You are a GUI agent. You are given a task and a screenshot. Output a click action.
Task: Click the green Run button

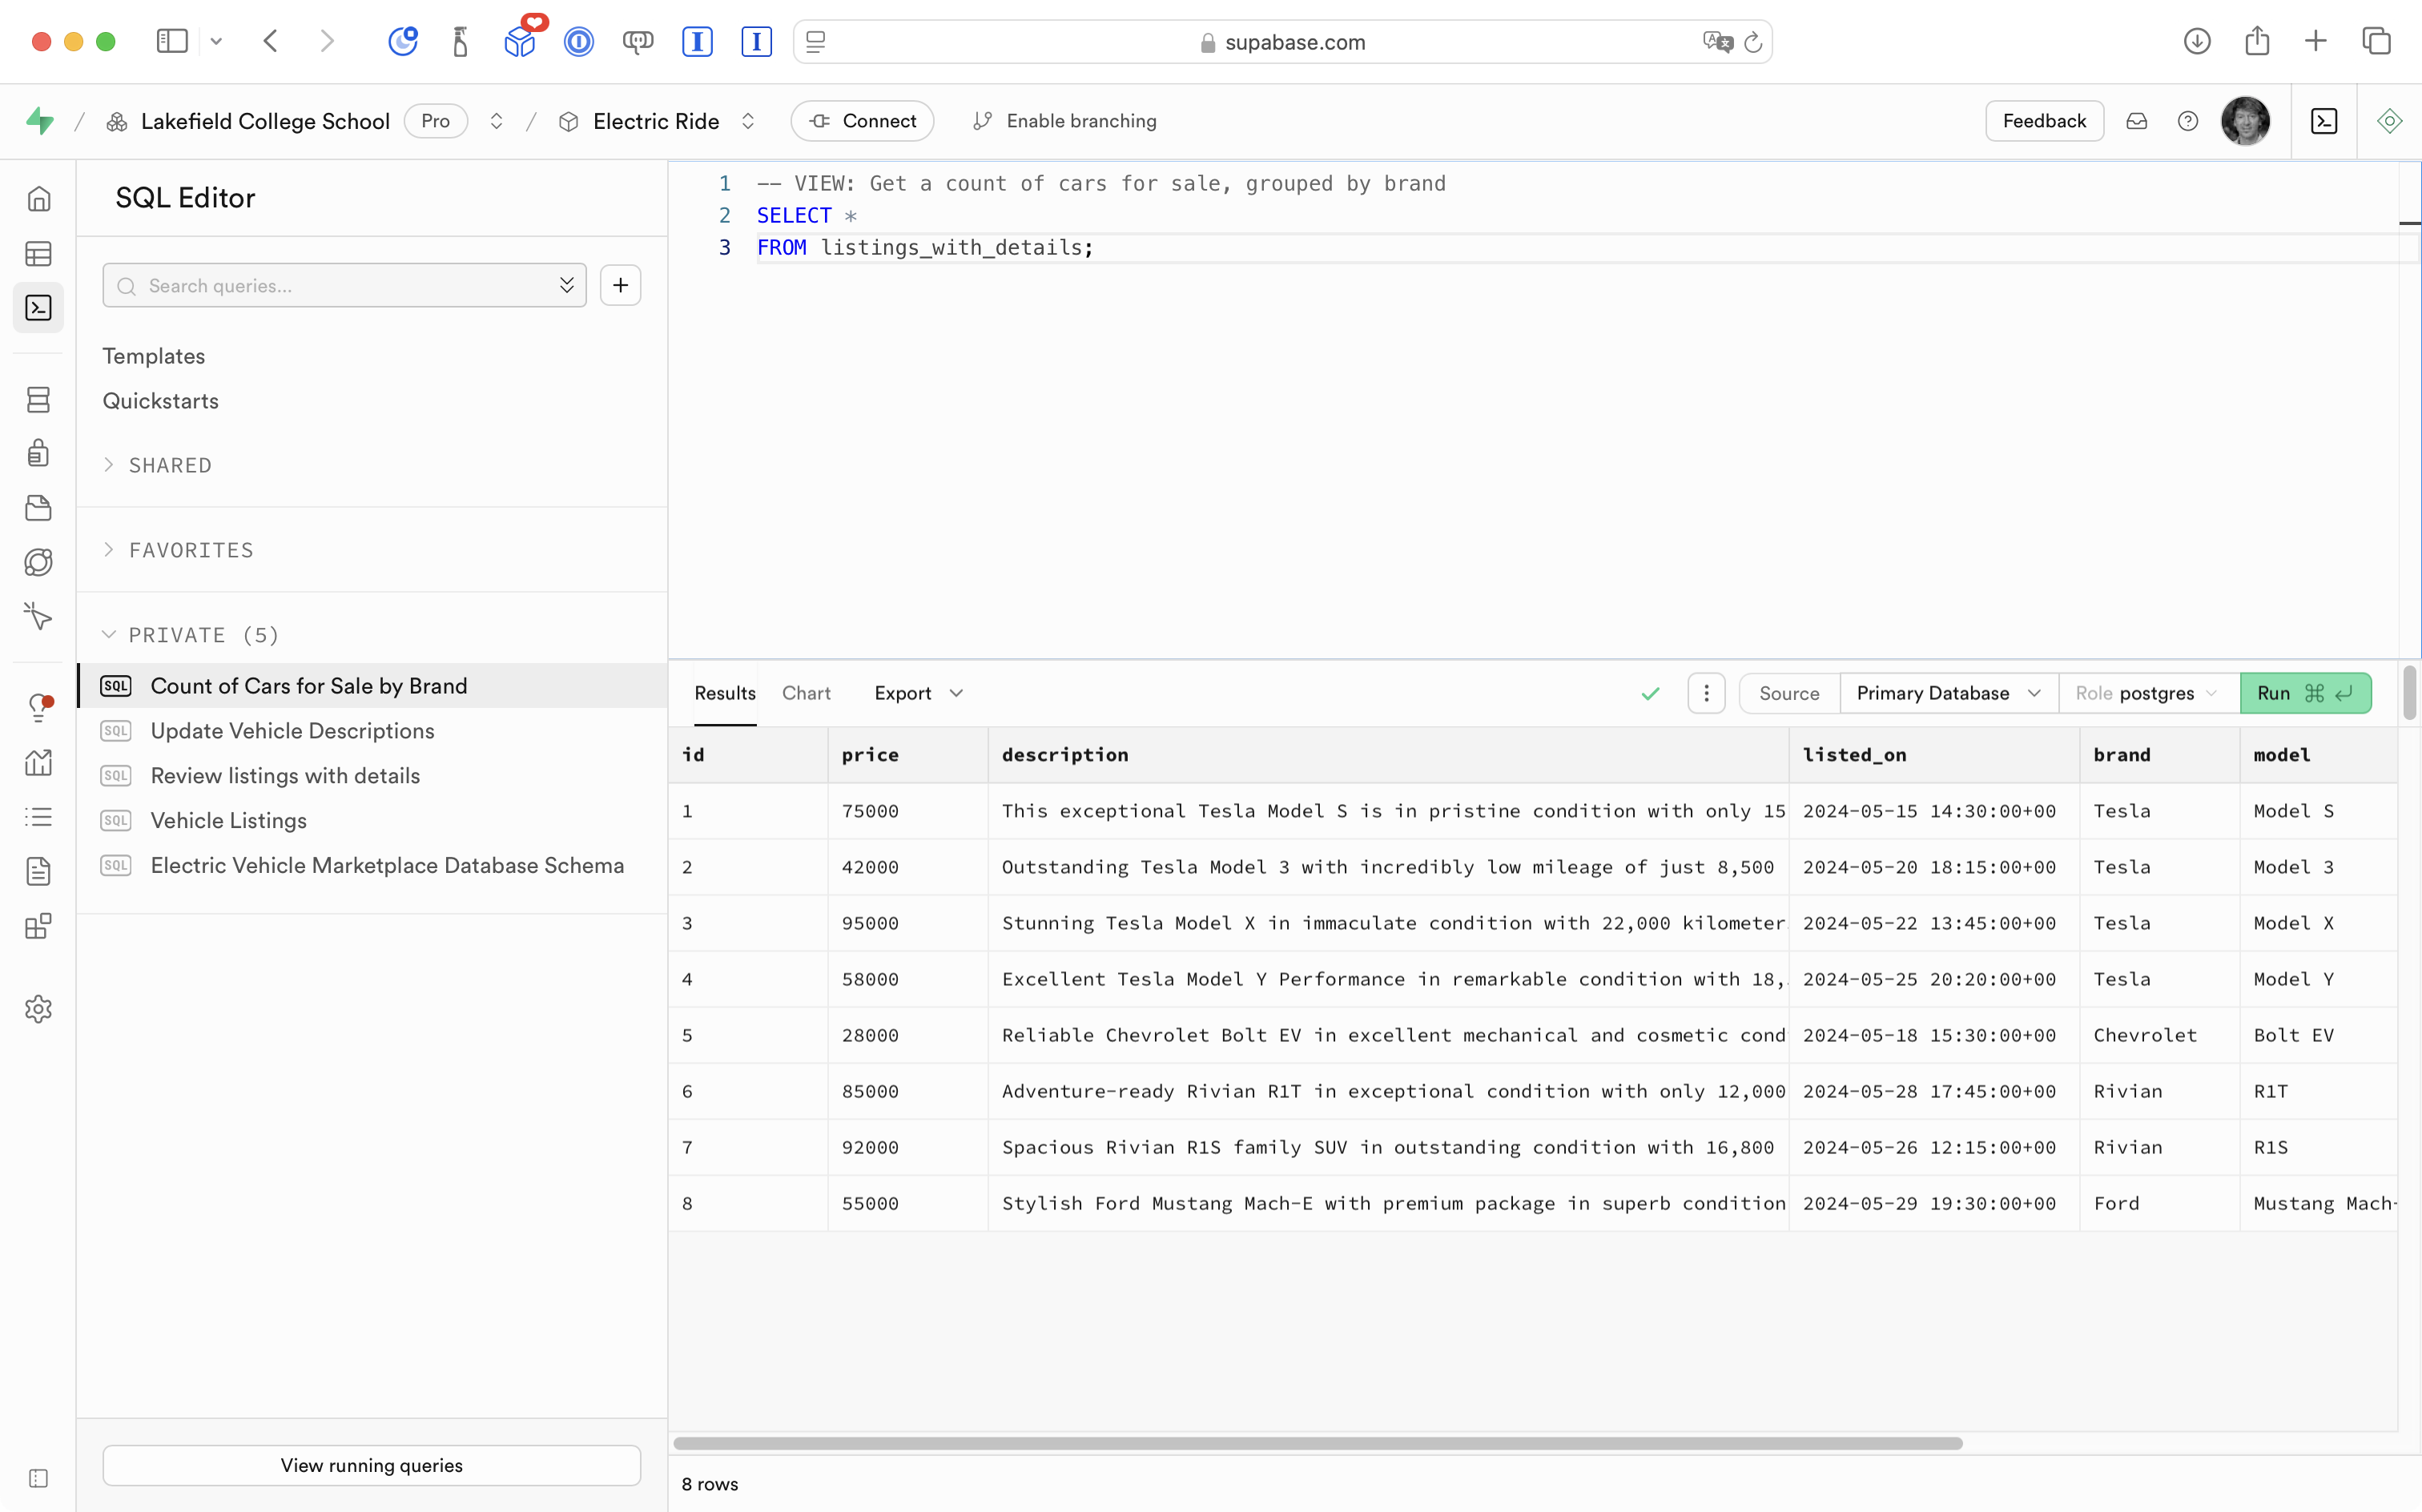[x=2304, y=693]
